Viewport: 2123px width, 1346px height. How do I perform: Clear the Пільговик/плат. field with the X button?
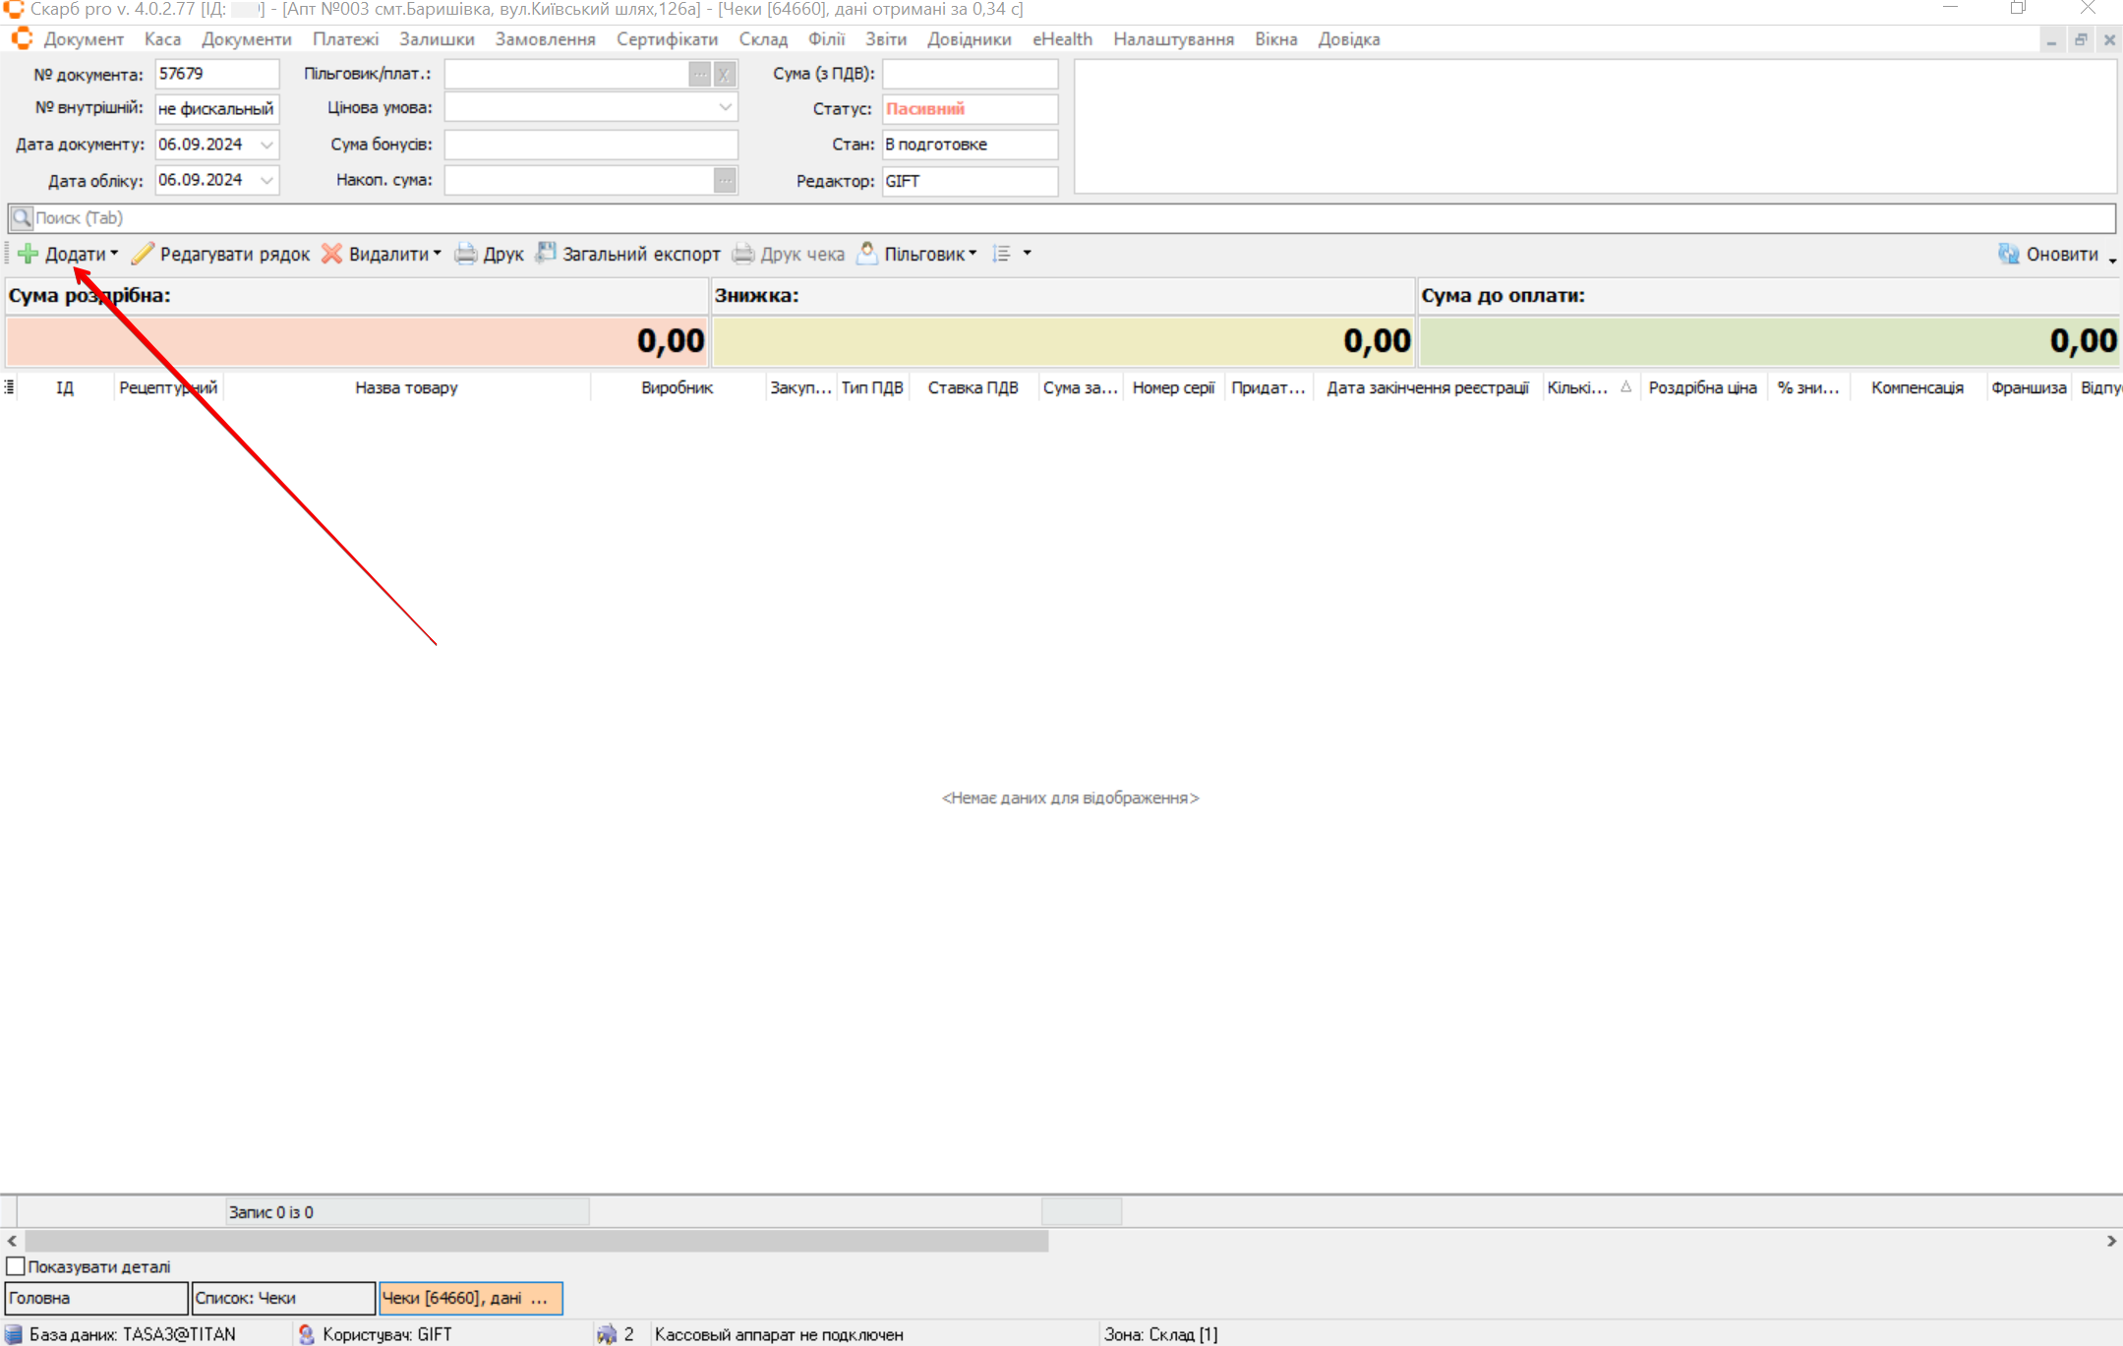[725, 74]
